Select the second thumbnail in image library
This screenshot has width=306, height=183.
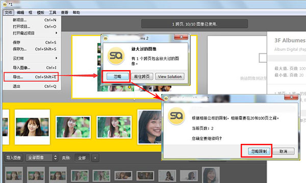[36, 175]
